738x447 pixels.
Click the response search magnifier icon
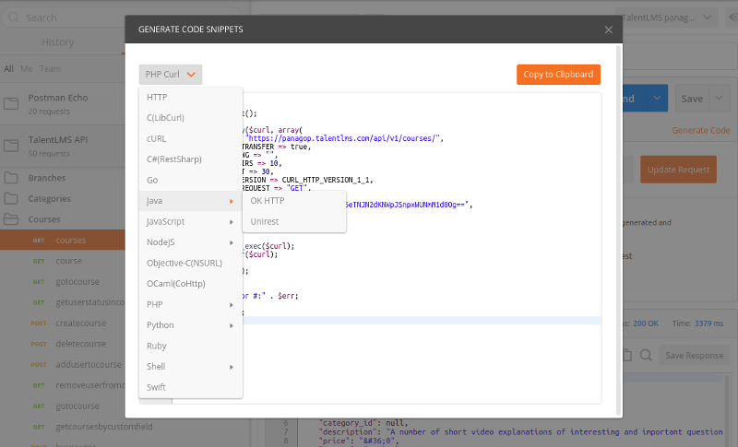(646, 356)
